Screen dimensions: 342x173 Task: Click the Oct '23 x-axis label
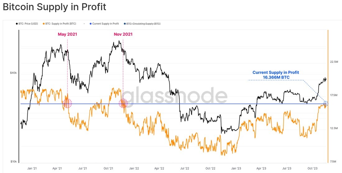click(312, 168)
